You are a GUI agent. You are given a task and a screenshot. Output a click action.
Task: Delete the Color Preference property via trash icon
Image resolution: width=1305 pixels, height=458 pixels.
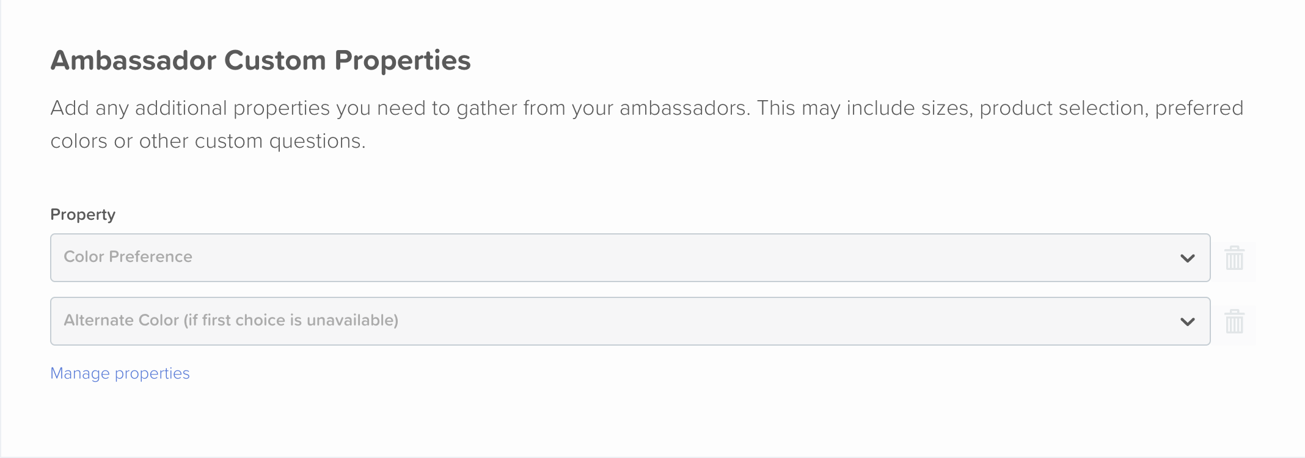pos(1234,258)
